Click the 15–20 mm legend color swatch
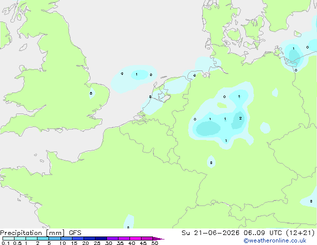The height and width of the screenshot is (245, 317). click(77, 238)
